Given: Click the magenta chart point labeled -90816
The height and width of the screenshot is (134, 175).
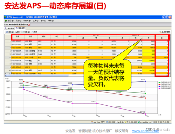Looking at the screenshot, I should (x=48, y=98).
